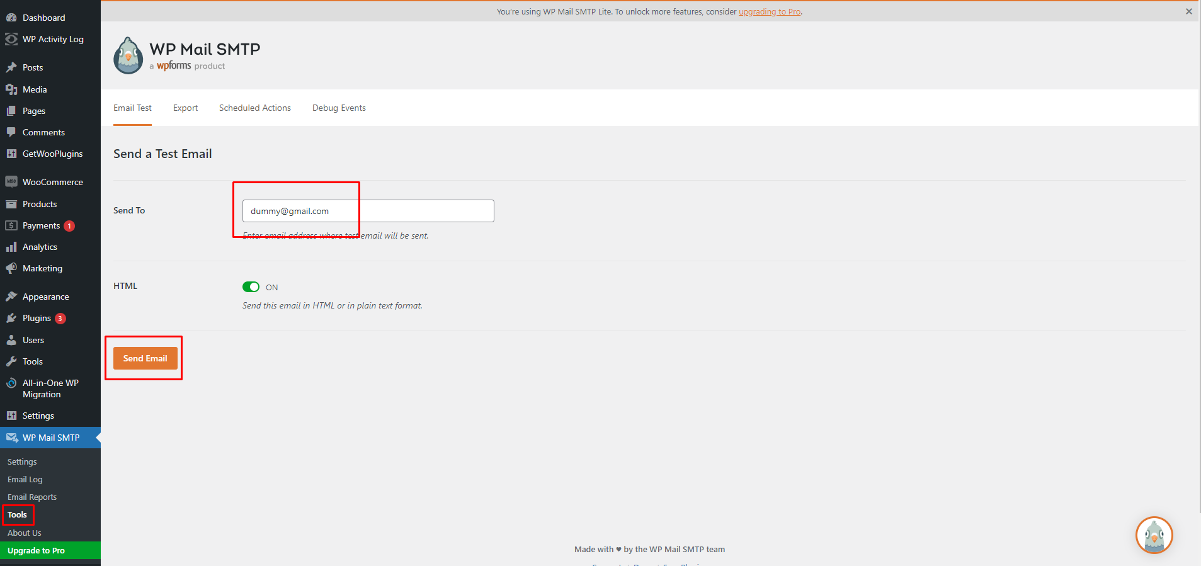The height and width of the screenshot is (566, 1201).
Task: Open Email Log in the submenu
Action: click(x=25, y=479)
